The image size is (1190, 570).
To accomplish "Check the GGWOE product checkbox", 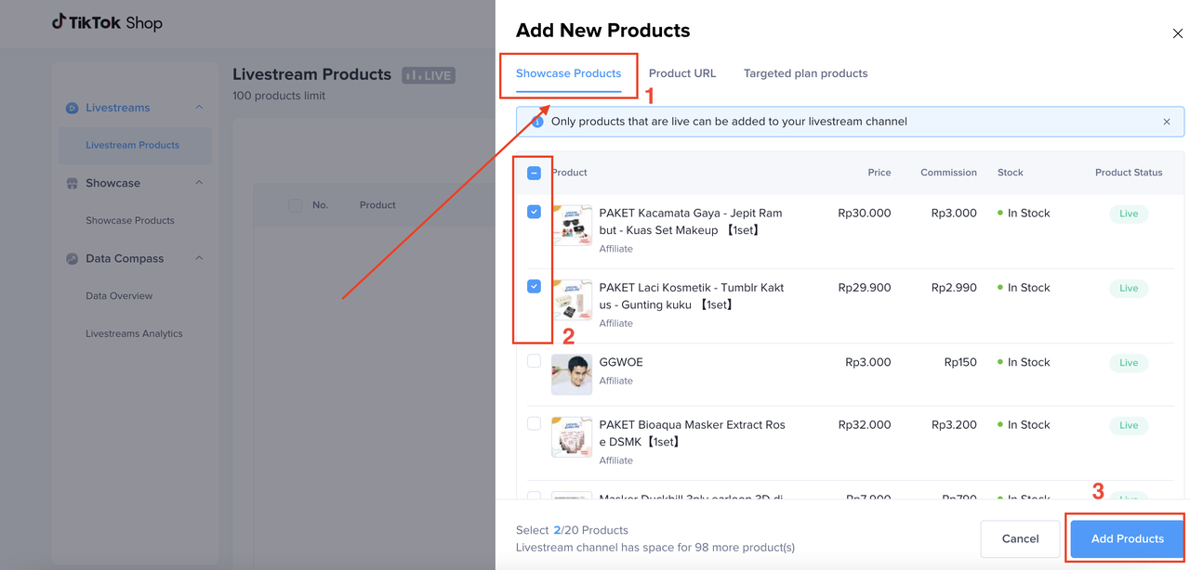I will pyautogui.click(x=534, y=362).
